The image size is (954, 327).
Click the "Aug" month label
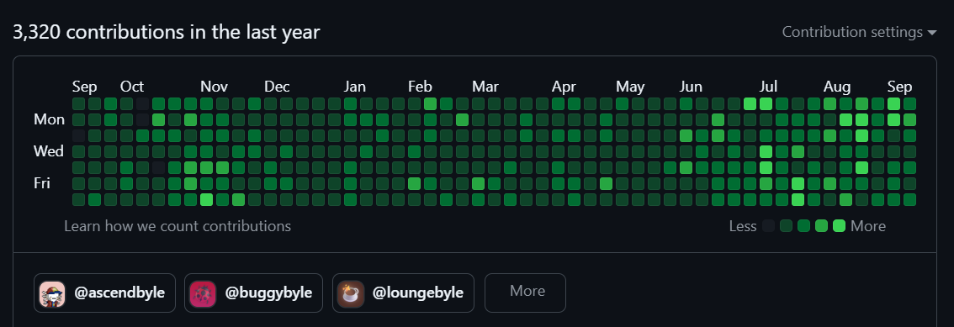[837, 87]
